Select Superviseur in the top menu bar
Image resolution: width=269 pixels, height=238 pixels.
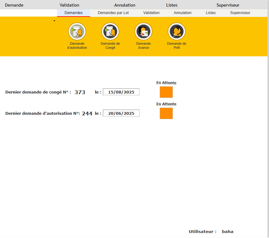pyautogui.click(x=228, y=5)
